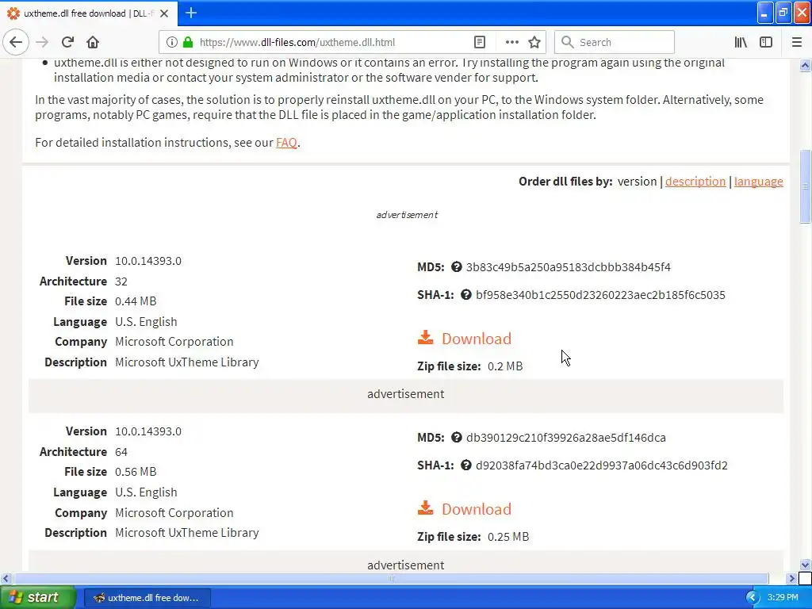Image resolution: width=812 pixels, height=609 pixels.
Task: Open the Firefox hamburger menu
Action: [x=796, y=42]
